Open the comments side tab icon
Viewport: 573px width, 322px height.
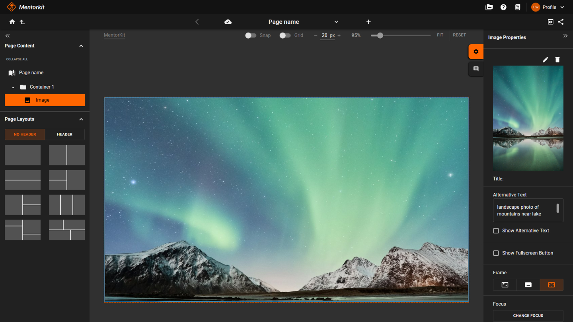[x=476, y=69]
